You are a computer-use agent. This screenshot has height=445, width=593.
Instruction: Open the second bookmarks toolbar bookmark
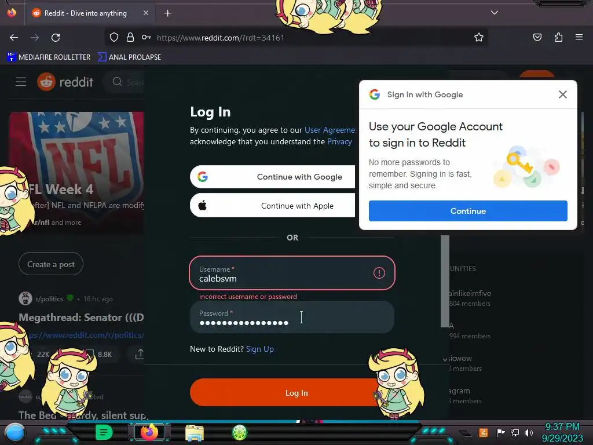[129, 57]
